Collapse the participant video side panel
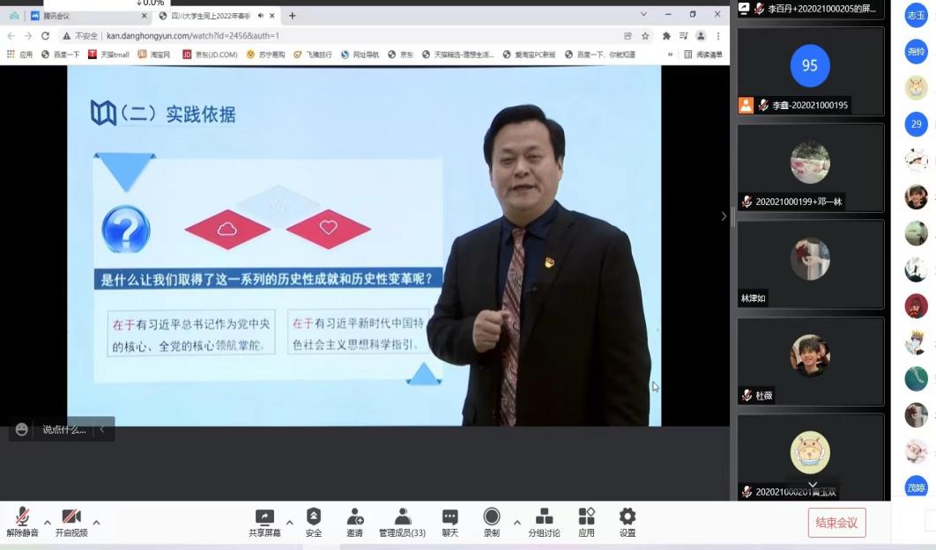 (x=724, y=216)
